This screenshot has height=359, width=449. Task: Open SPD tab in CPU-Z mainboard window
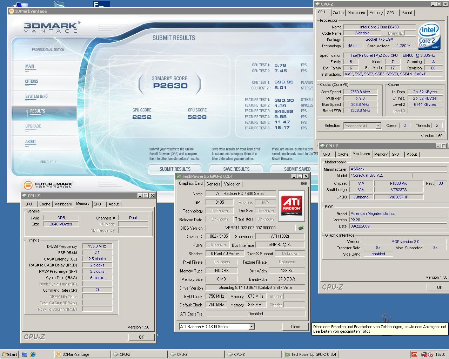coord(395,154)
